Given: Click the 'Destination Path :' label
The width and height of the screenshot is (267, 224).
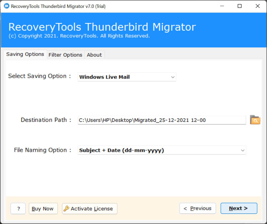Looking at the screenshot, I should click(46, 120).
